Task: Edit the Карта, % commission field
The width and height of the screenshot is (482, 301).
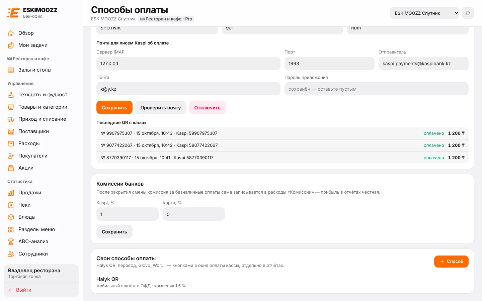Action: click(x=194, y=214)
